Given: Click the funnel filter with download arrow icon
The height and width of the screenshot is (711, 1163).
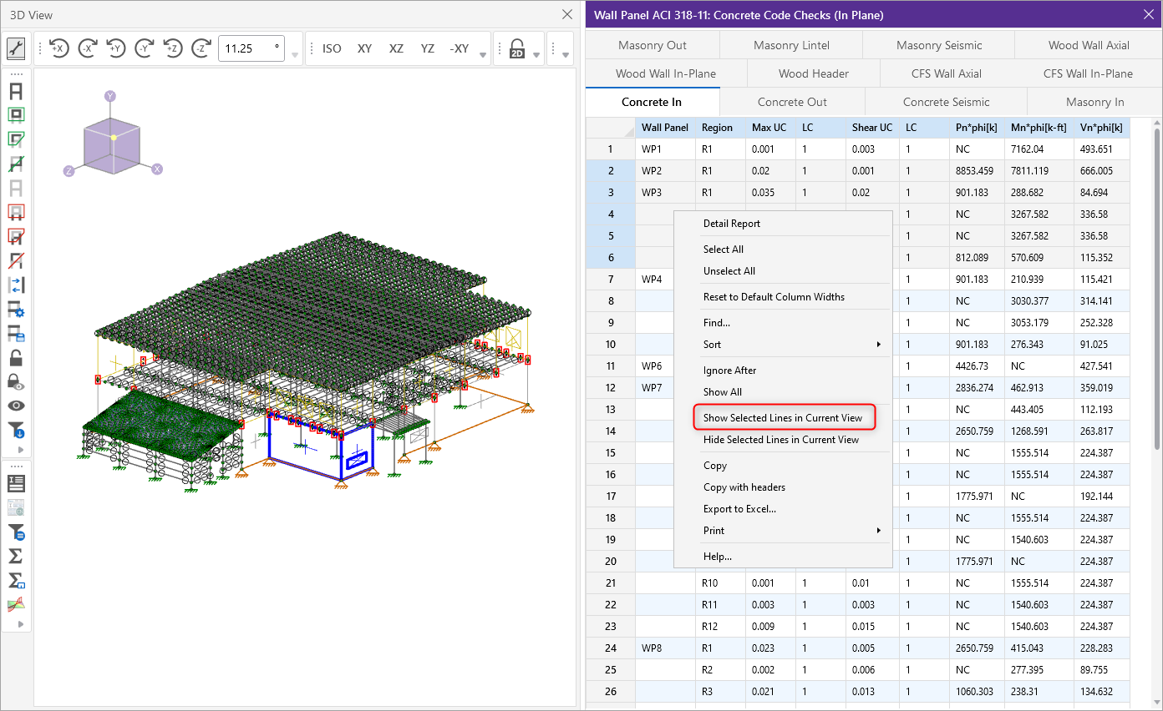Looking at the screenshot, I should (16, 430).
